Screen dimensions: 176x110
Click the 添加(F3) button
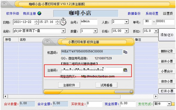[x=167, y=35]
